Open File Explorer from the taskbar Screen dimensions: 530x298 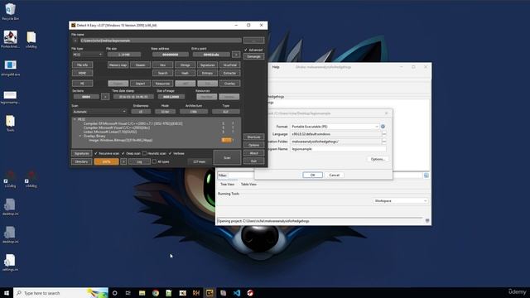(142, 293)
